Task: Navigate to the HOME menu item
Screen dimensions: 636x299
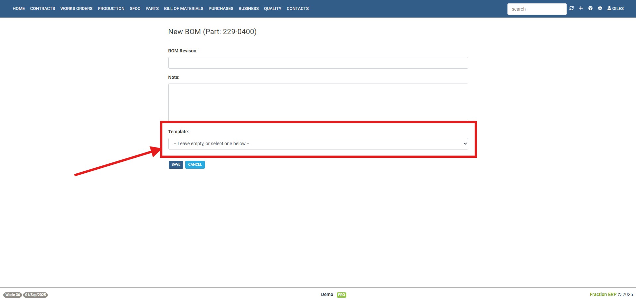Action: tap(19, 8)
